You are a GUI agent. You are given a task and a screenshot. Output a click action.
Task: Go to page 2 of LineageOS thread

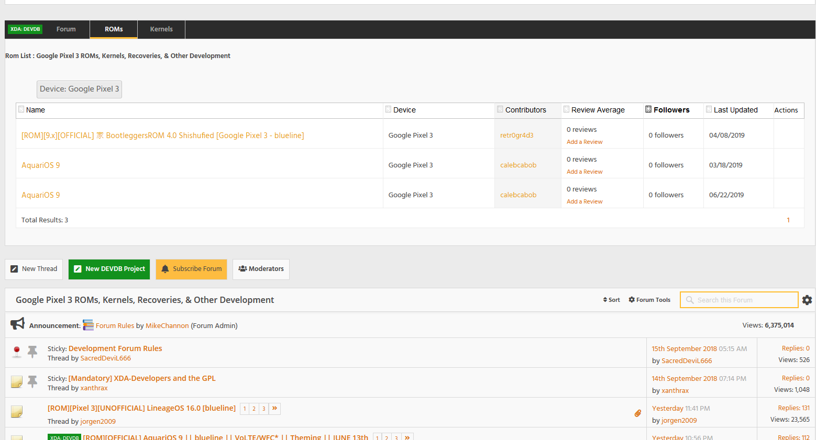[254, 409]
